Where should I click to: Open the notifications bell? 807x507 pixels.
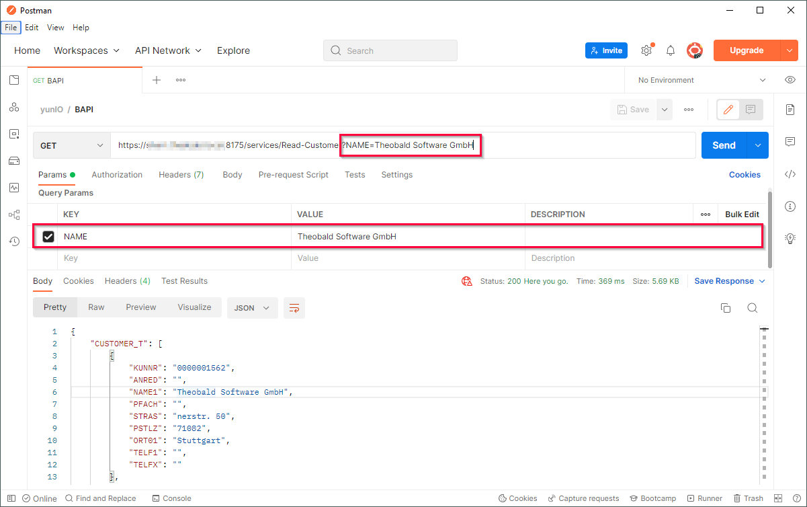[671, 50]
